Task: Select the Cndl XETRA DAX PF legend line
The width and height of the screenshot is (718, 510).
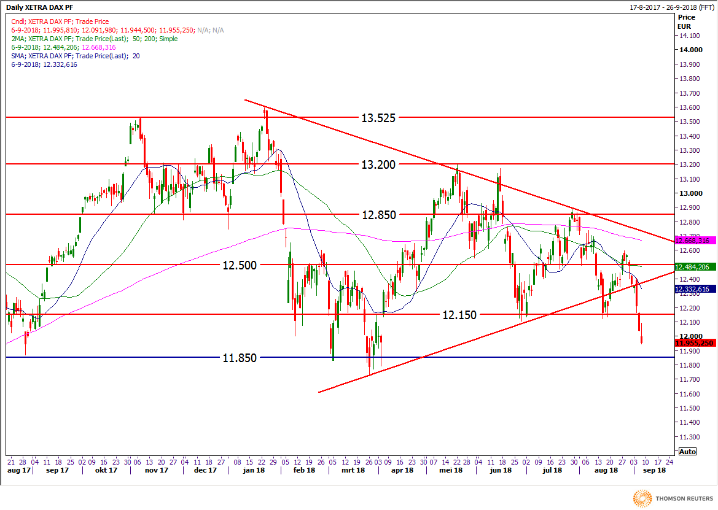Action: pos(60,21)
